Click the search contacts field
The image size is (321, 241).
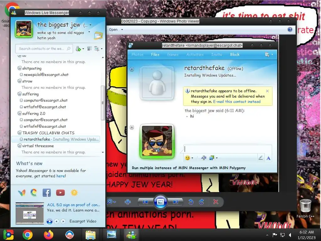click(44, 49)
